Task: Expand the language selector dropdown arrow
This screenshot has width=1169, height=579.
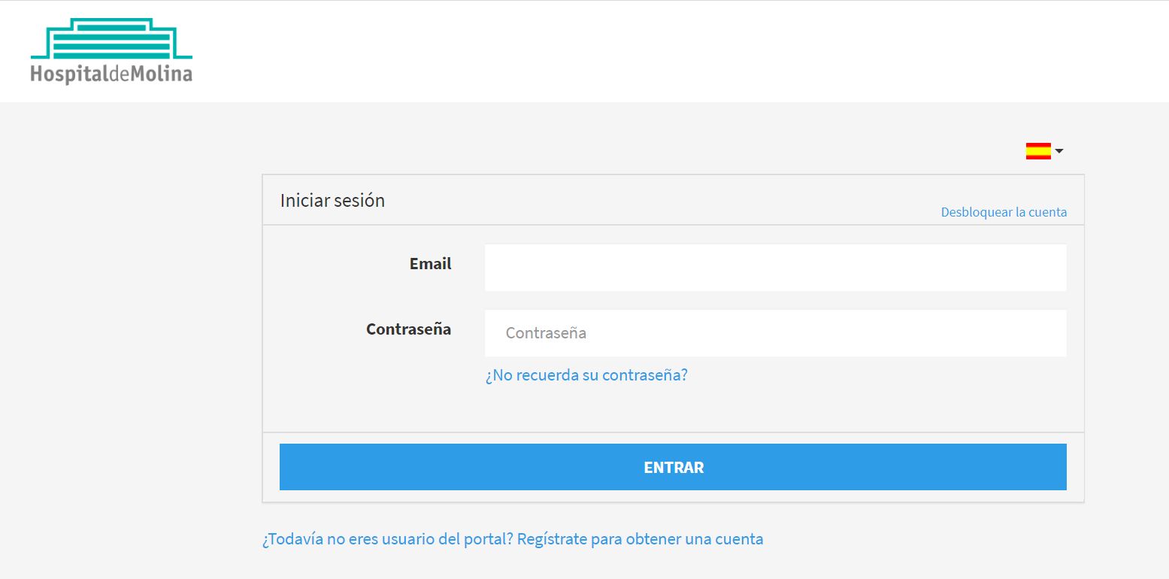Action: point(1059,151)
